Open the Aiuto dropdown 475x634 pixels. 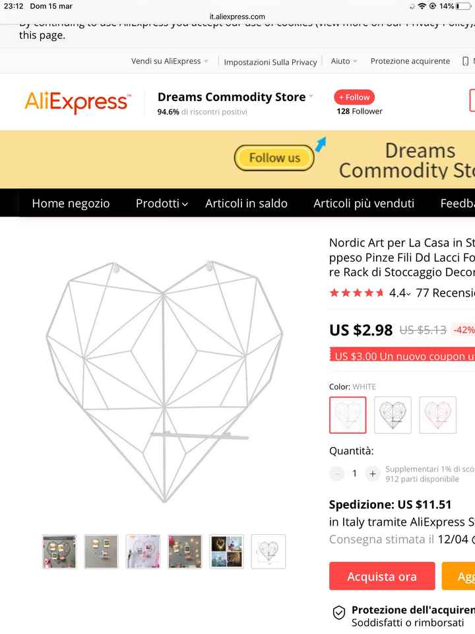(x=342, y=61)
